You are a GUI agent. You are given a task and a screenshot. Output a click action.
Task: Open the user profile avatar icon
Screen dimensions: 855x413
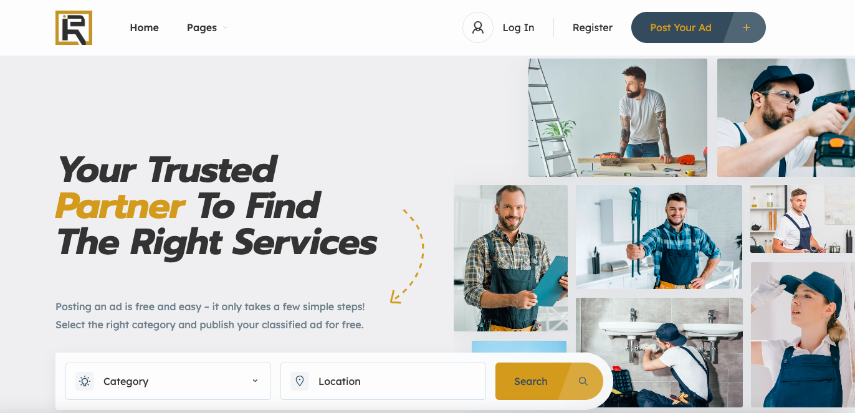(478, 27)
